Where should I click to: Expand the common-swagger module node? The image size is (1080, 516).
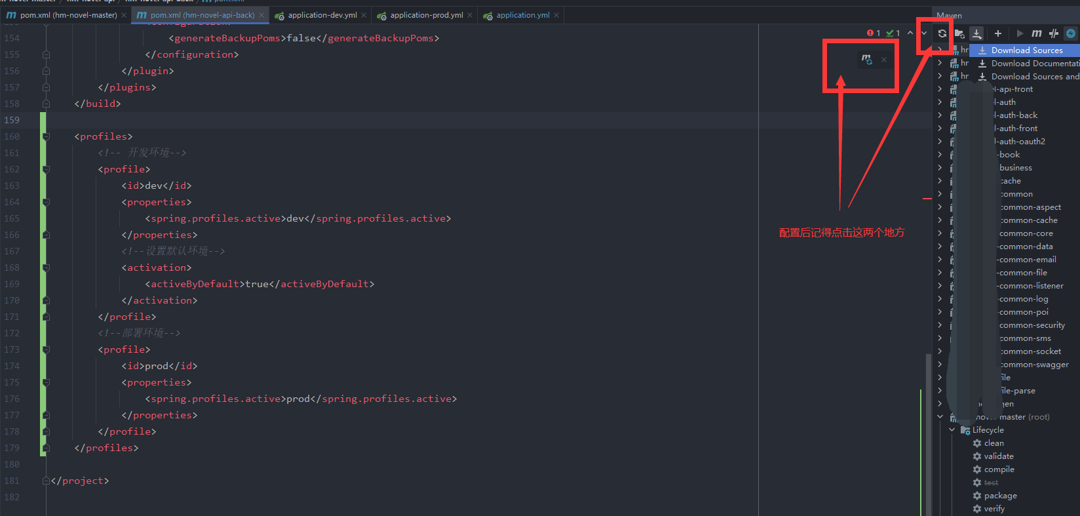940,365
